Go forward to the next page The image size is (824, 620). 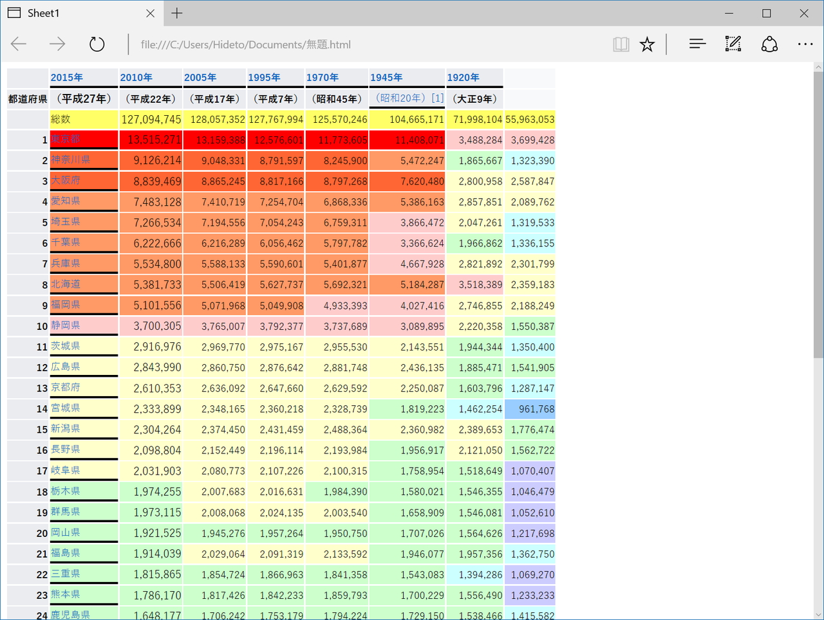coord(57,44)
